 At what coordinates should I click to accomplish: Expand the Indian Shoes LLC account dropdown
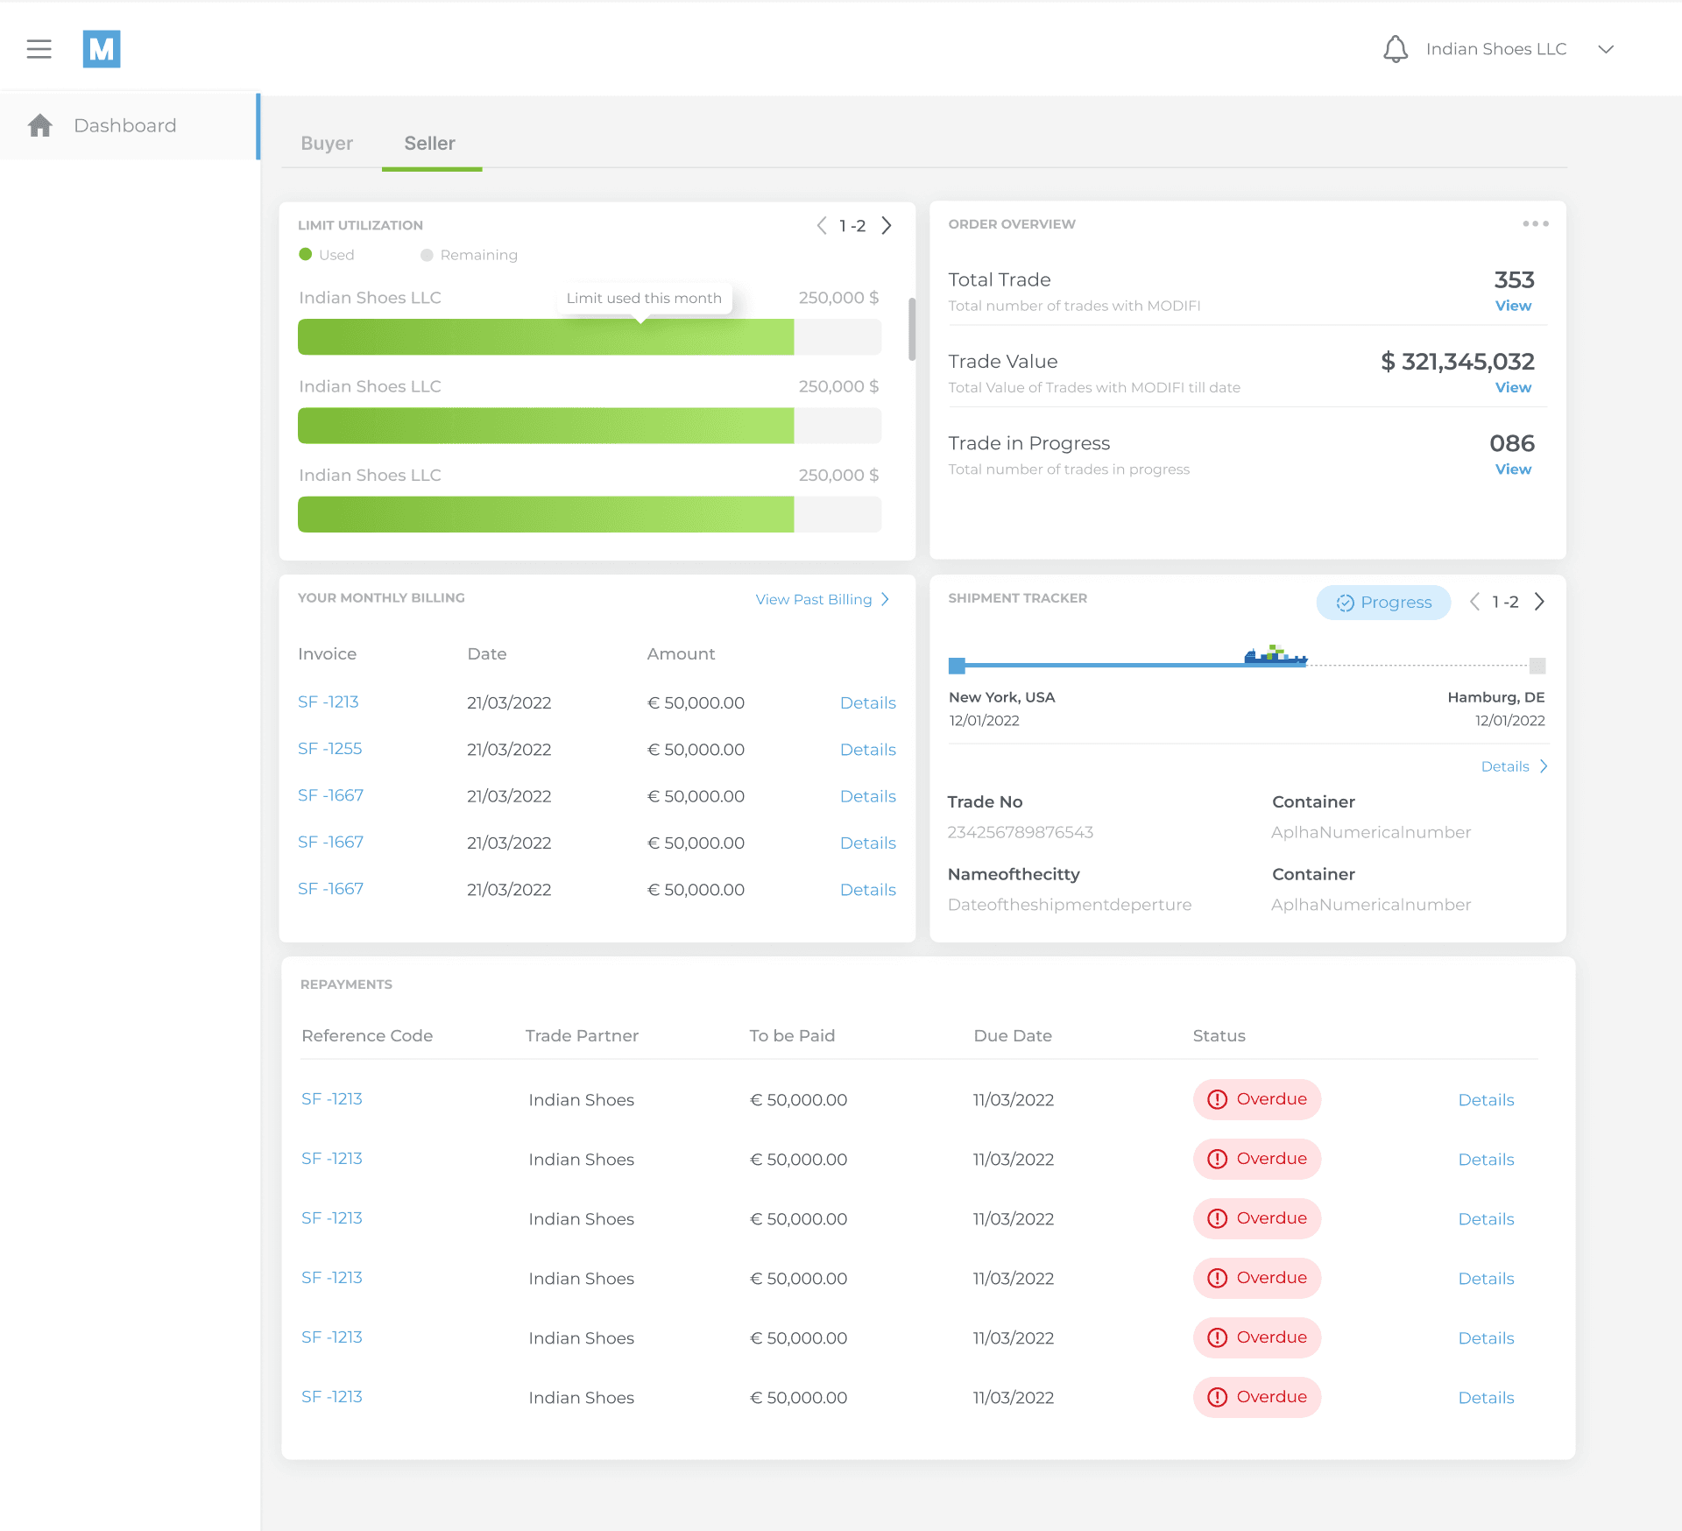point(1605,49)
